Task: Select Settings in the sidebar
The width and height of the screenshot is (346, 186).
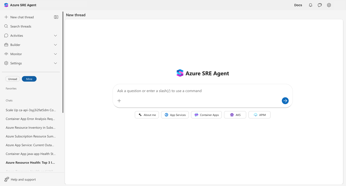Action: click(16, 63)
